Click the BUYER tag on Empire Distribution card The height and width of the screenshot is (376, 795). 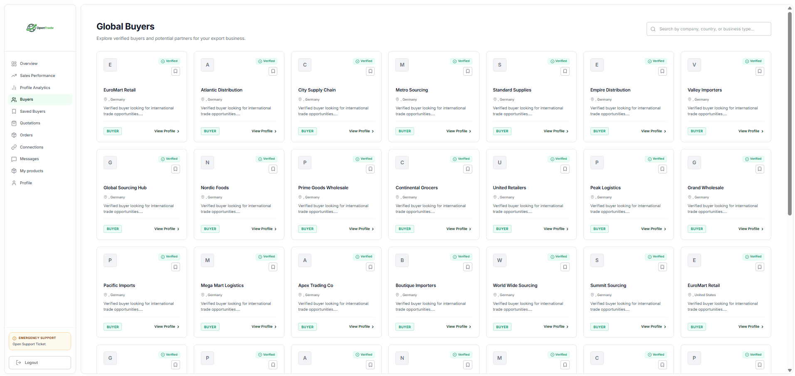coord(599,131)
